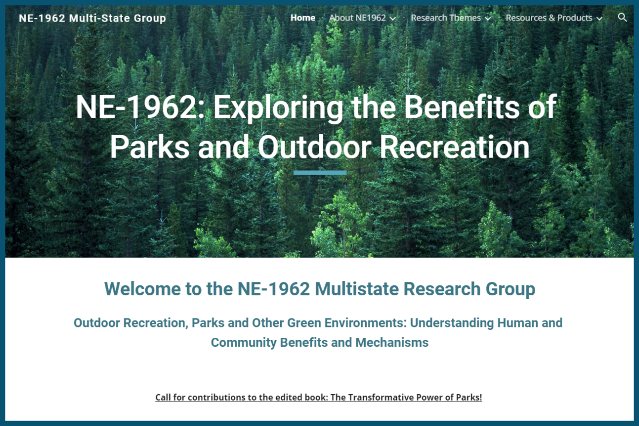This screenshot has width=639, height=426.
Task: Open the site search magnifier icon
Action: coord(622,18)
